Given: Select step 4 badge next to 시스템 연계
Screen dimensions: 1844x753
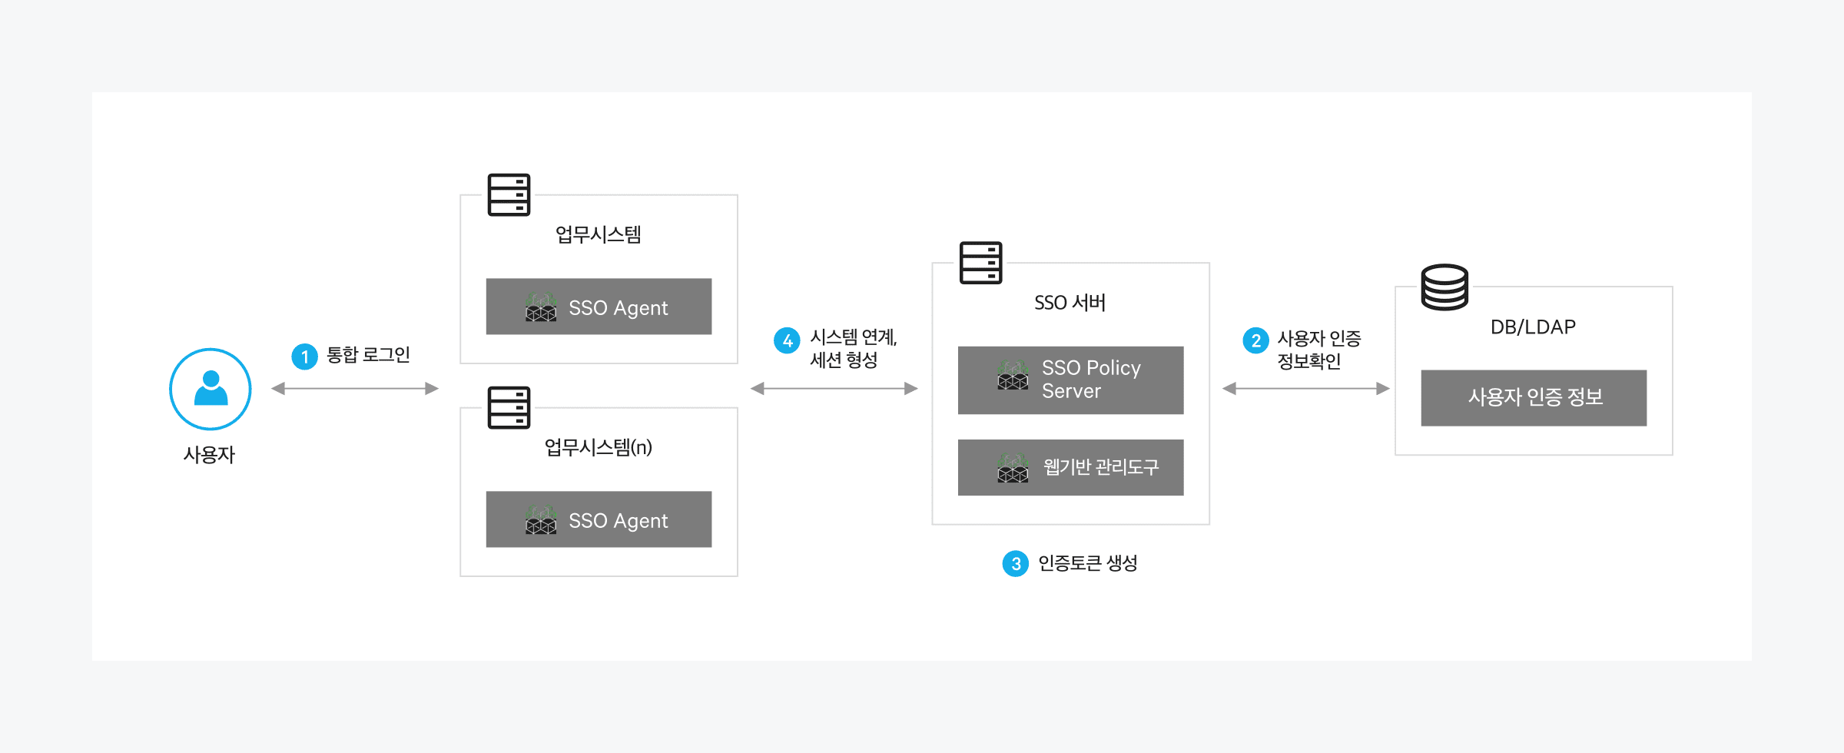Looking at the screenshot, I should 787,340.
